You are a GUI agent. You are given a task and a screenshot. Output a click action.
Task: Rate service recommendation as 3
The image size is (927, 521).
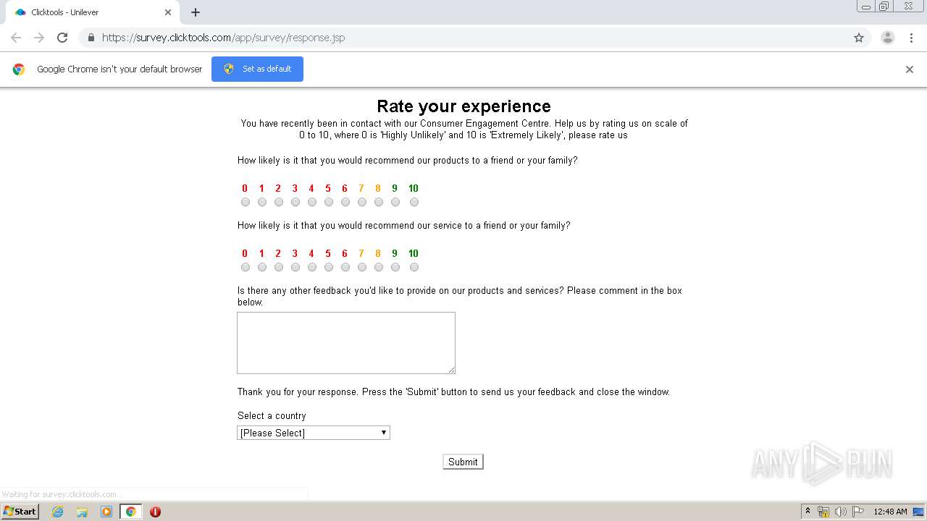tap(295, 267)
